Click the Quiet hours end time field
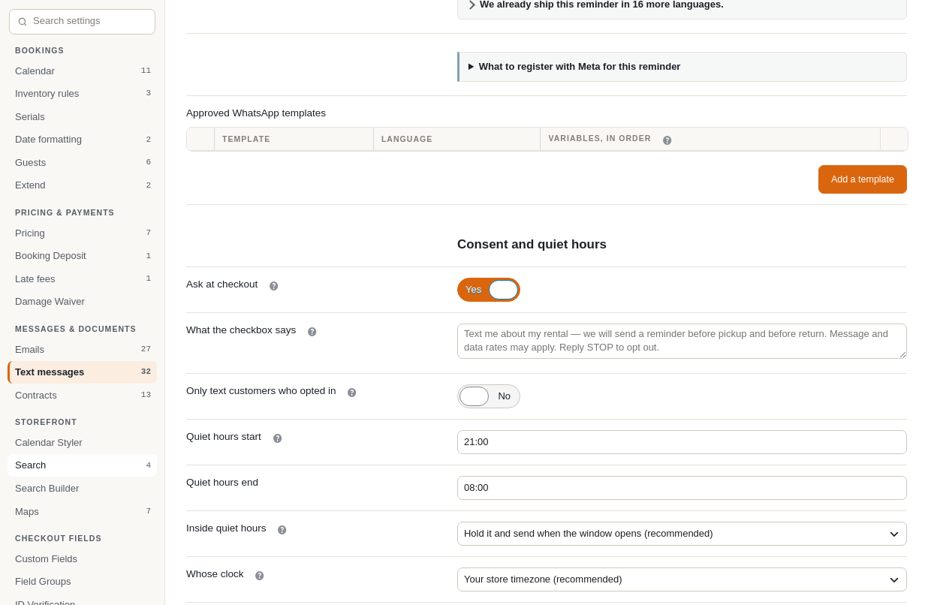The width and height of the screenshot is (928, 605). 682,488
